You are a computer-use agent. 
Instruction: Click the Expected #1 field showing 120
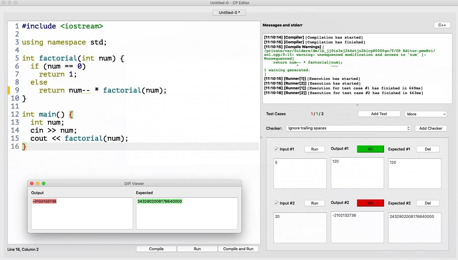pyautogui.click(x=415, y=174)
